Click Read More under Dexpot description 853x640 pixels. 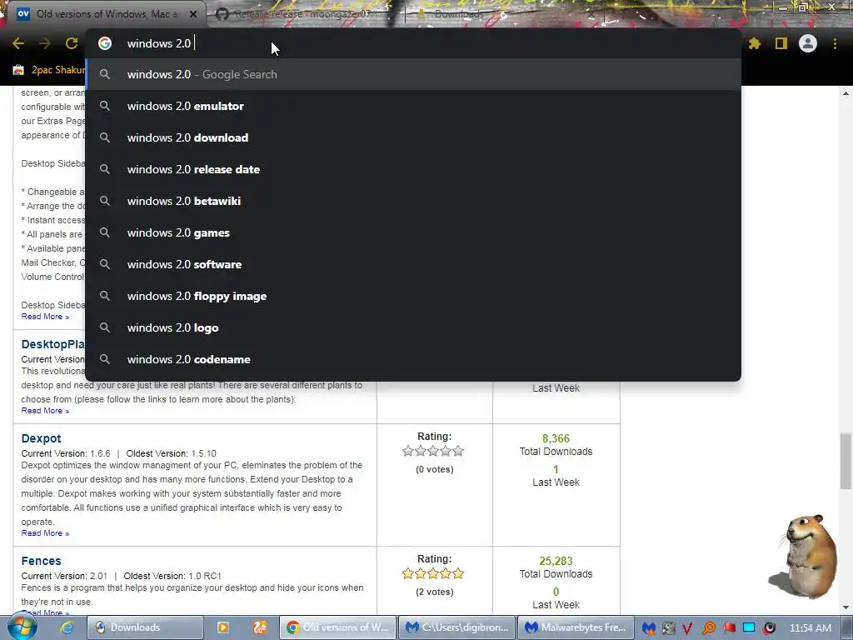45,533
